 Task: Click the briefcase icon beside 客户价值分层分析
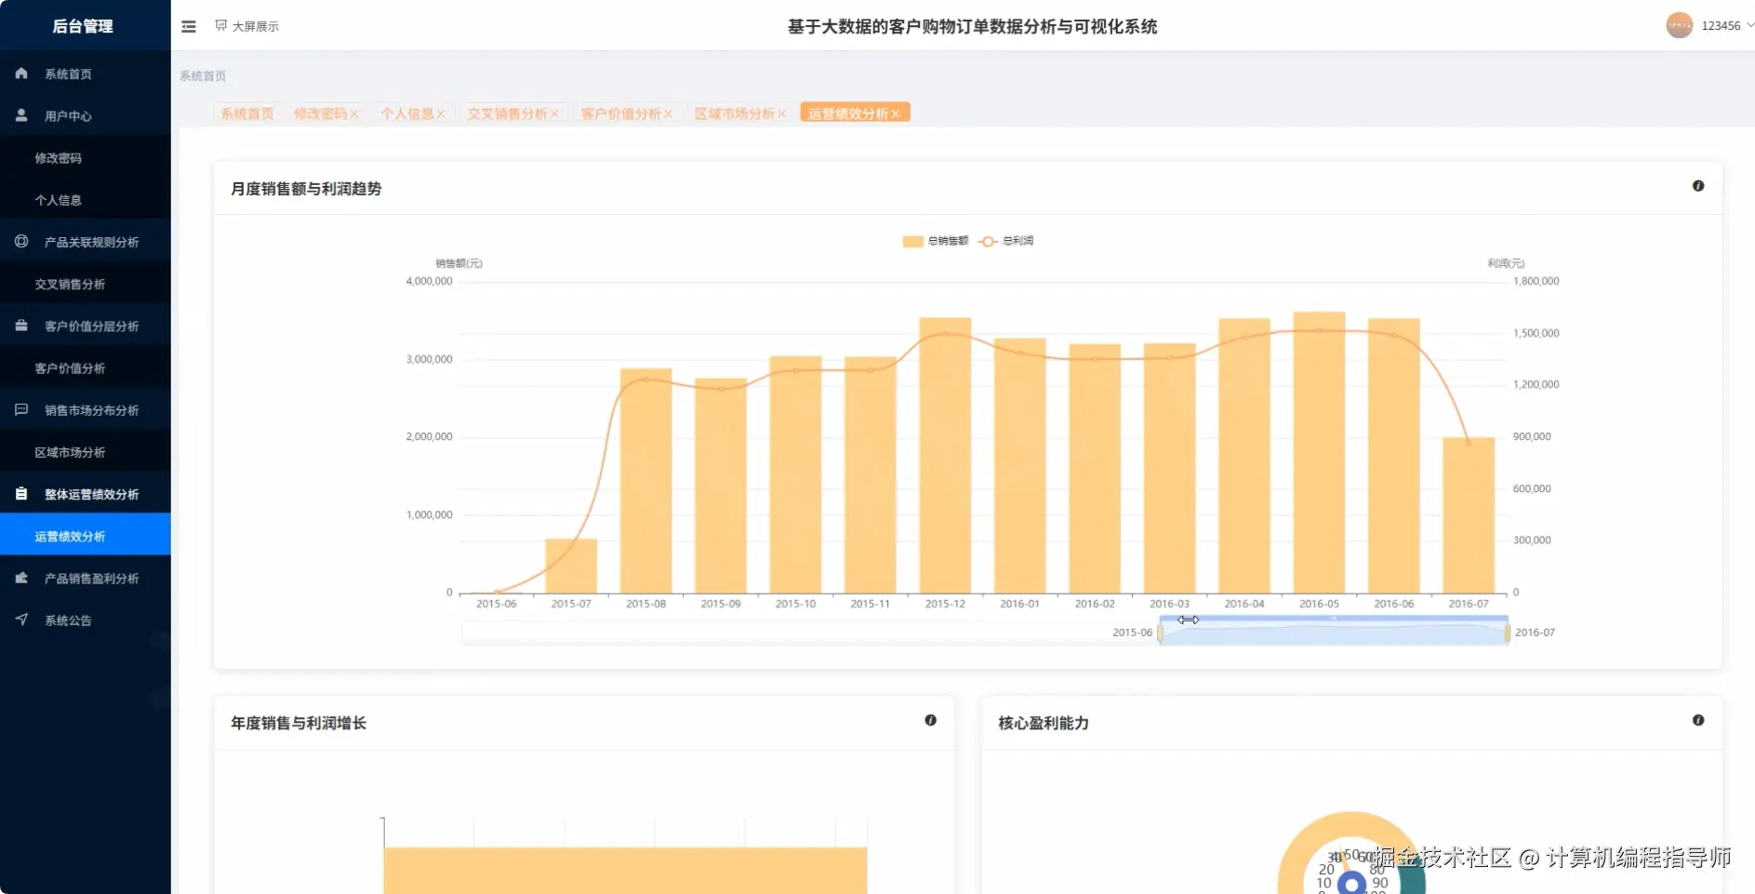[x=21, y=326]
